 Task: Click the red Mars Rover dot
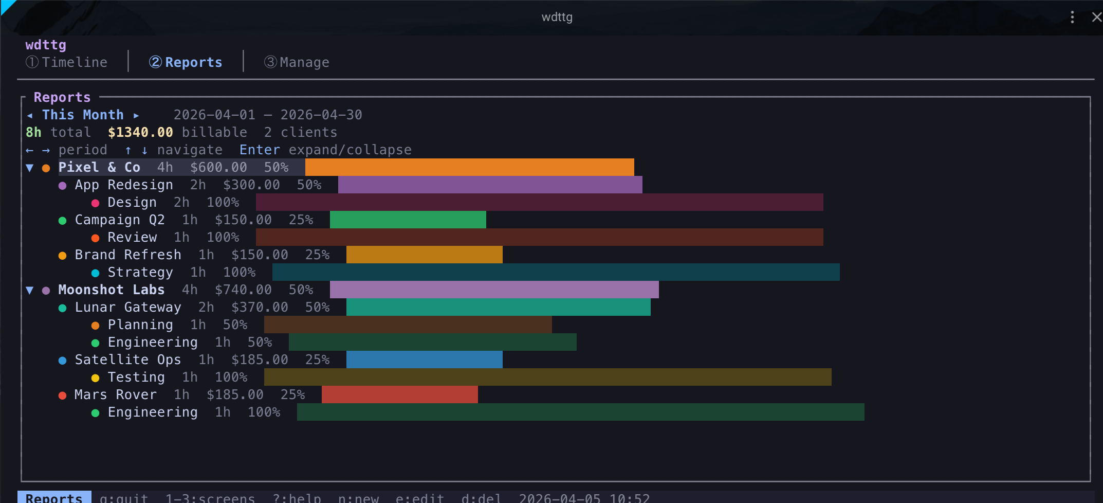pos(62,396)
